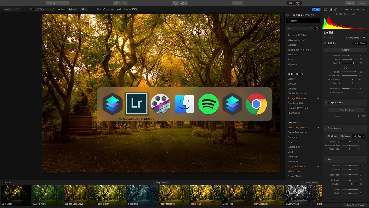Switch to Finder in the app switcher

(184, 104)
